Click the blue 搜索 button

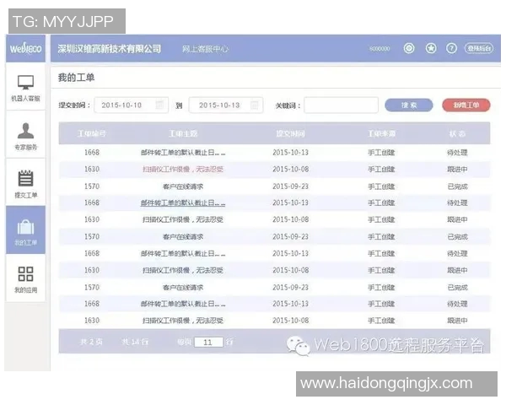point(409,105)
